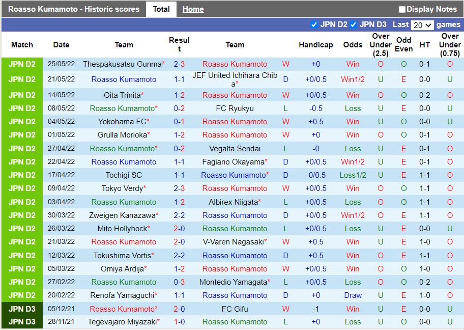464x330 pixels.
Task: Enable the Display Notes checkbox
Action: (401, 9)
